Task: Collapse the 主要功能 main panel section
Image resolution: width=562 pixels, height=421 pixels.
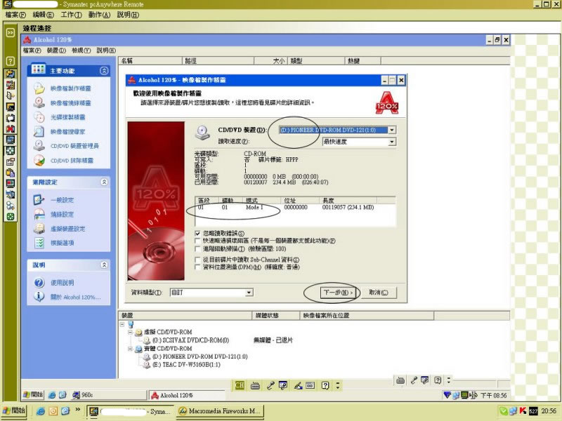Action: click(104, 71)
